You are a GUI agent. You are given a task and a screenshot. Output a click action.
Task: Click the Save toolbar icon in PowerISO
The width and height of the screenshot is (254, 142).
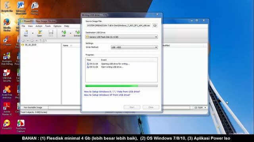click(51, 33)
